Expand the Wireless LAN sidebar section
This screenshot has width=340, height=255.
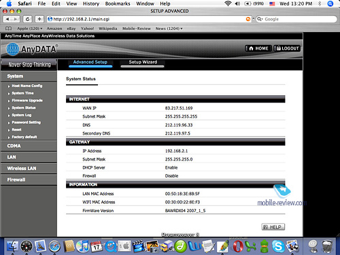pos(29,169)
